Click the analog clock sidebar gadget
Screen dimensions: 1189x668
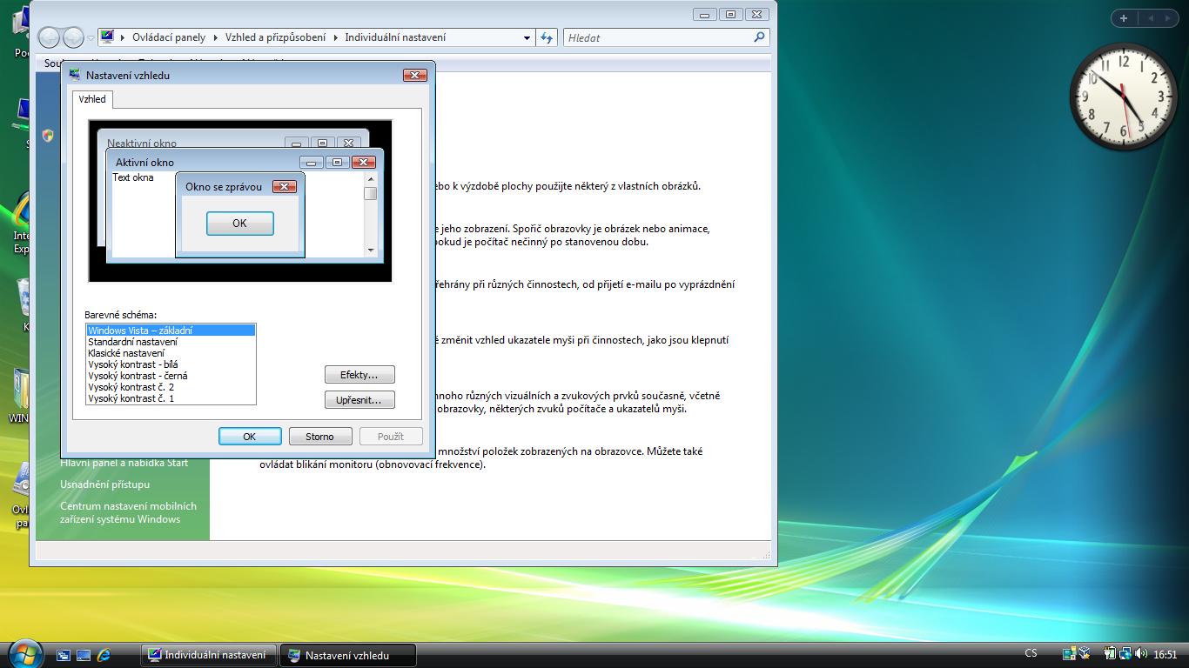pos(1124,97)
